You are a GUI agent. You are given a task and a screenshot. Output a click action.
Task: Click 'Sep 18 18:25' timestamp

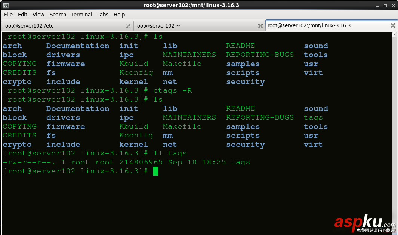(x=197, y=162)
